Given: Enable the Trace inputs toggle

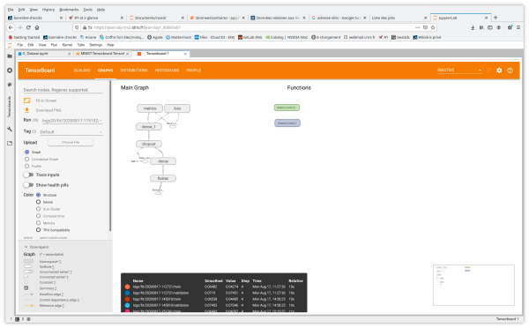Looking at the screenshot, I should [29, 175].
